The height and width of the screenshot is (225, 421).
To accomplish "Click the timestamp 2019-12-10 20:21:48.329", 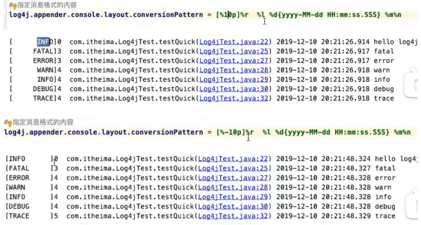I will click(x=324, y=216).
